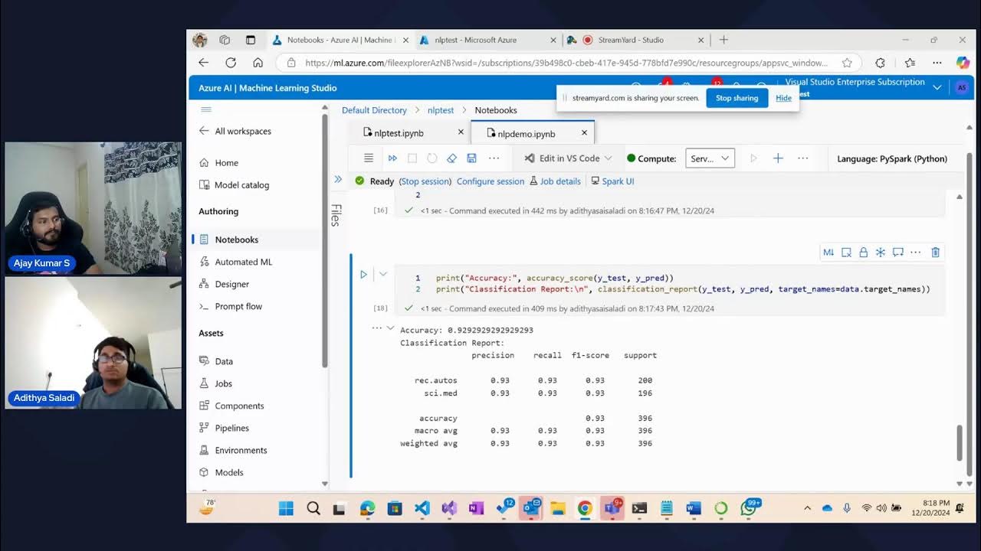
Task: Click Stop session link
Action: (x=425, y=181)
